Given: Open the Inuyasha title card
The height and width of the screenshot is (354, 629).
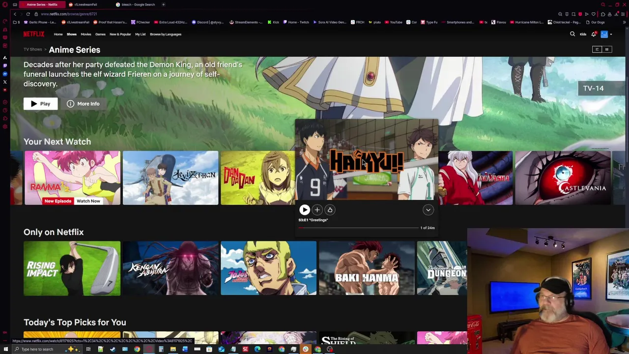Looking at the screenshot, I should 476,177.
